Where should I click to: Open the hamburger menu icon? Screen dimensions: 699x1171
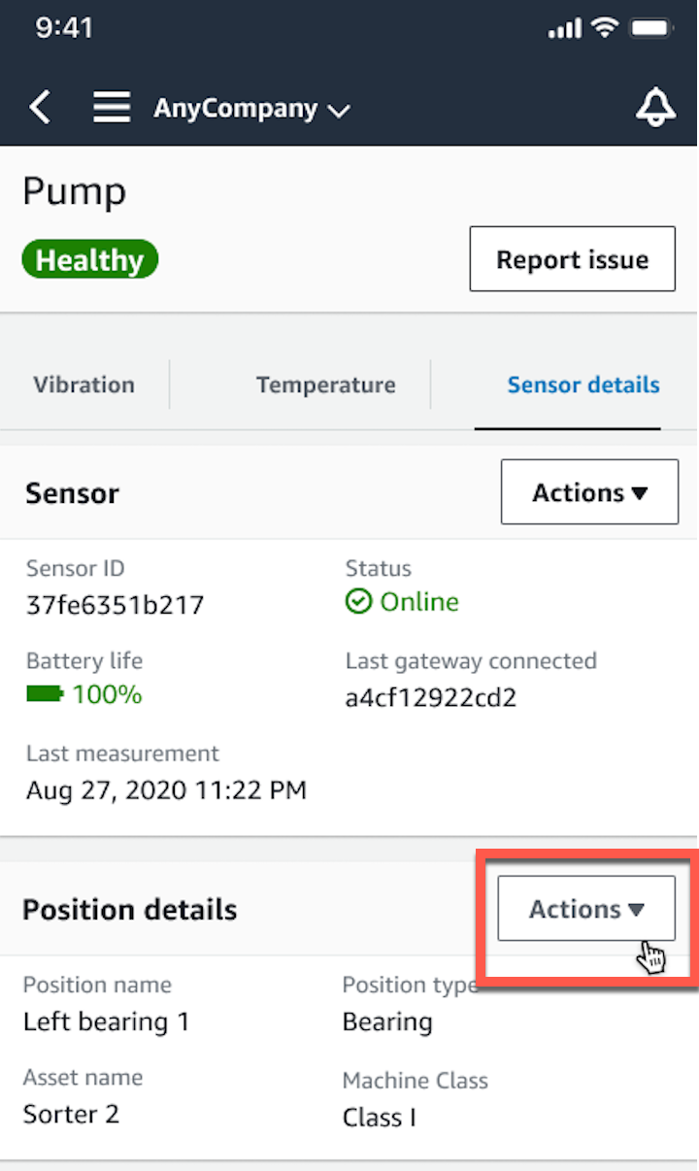(112, 107)
